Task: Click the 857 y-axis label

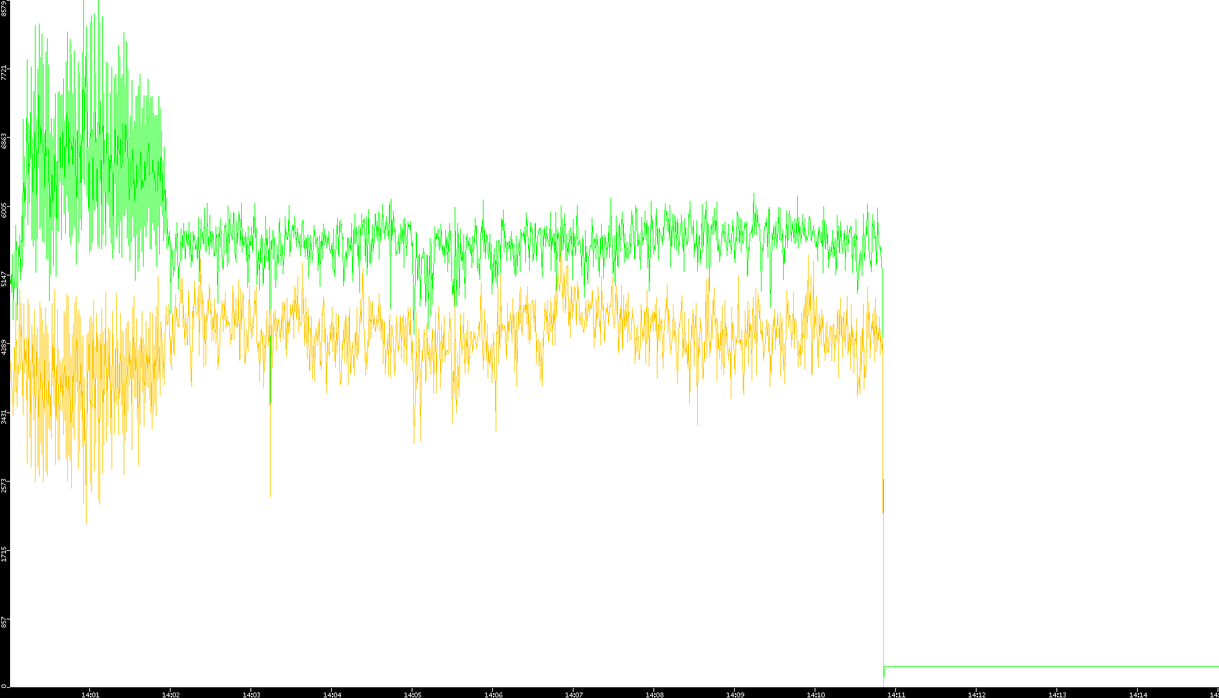Action: [x=5, y=623]
